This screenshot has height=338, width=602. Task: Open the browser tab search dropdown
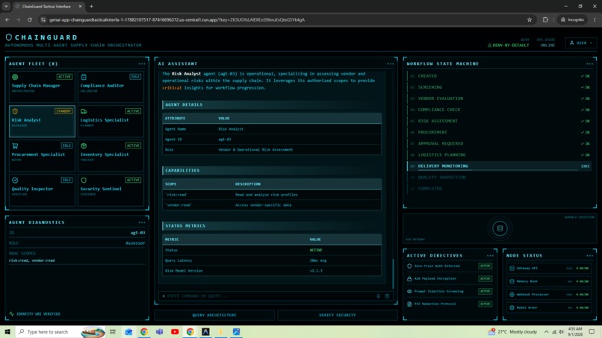6,6
